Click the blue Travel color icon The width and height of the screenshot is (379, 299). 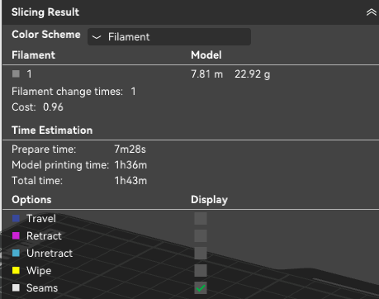16,219
